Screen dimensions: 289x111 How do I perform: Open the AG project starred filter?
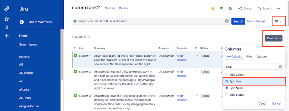[x=26, y=73]
